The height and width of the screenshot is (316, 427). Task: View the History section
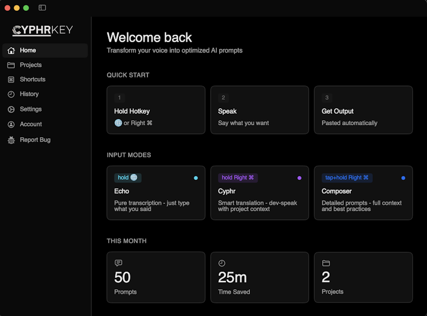click(x=45, y=95)
